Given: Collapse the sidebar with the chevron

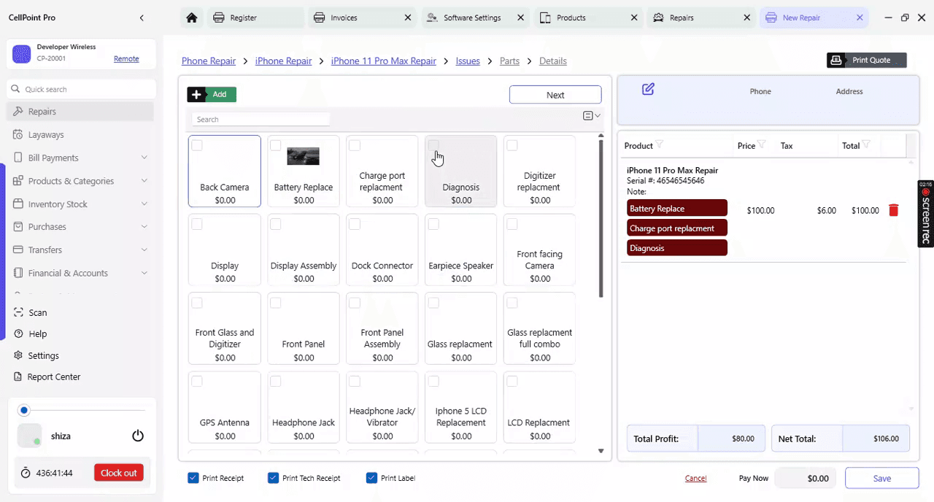Looking at the screenshot, I should click(x=142, y=18).
